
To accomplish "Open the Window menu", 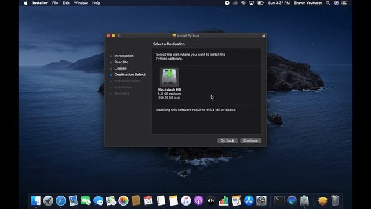I will (81, 3).
